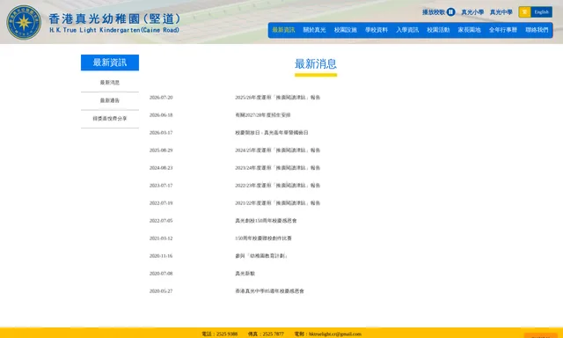Open the 關於真光 navigation menu
Screen dimensions: 563x338
(x=314, y=30)
